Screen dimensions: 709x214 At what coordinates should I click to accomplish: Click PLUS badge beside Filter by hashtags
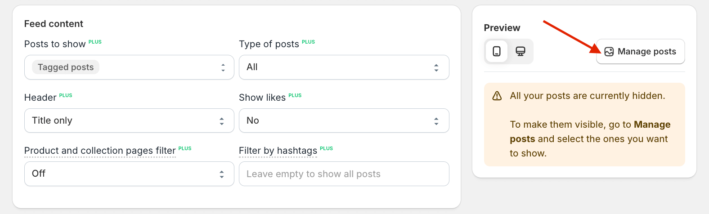tap(326, 148)
